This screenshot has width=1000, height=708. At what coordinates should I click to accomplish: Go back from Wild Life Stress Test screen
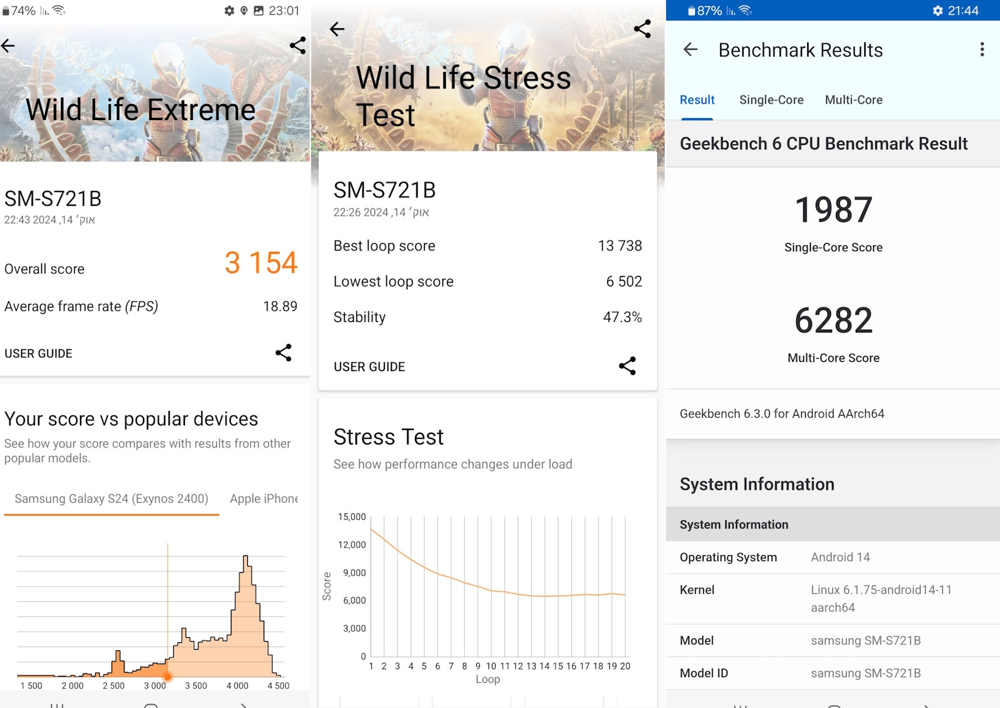click(337, 29)
